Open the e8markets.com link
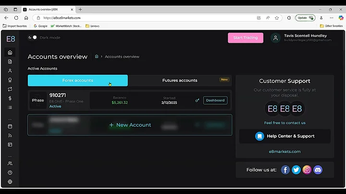Viewport: 346px width, 194px height. pyautogui.click(x=284, y=151)
